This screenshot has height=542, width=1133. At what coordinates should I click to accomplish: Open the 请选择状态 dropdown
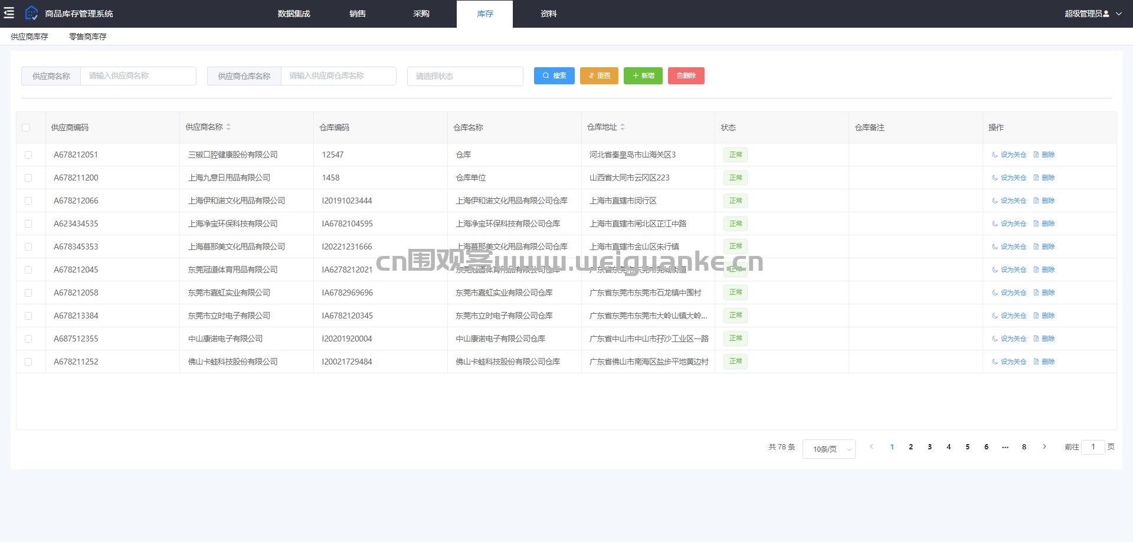pyautogui.click(x=465, y=76)
